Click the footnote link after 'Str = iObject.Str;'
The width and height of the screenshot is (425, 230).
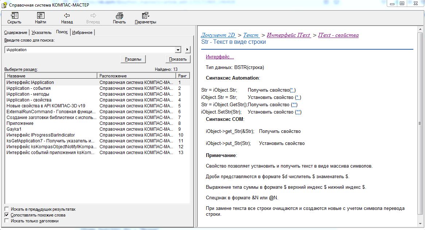pos(292,90)
